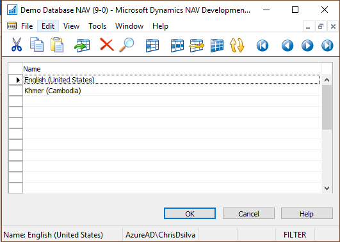Viewport: 340px width, 242px height.
Task: Go to First record icon
Action: pyautogui.click(x=263, y=45)
